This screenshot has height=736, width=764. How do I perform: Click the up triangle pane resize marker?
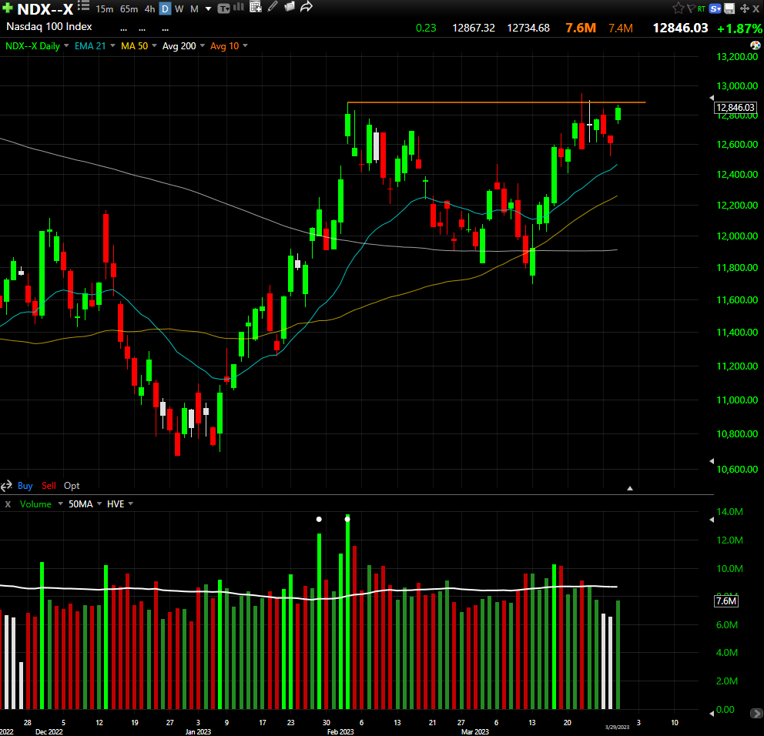pos(630,488)
